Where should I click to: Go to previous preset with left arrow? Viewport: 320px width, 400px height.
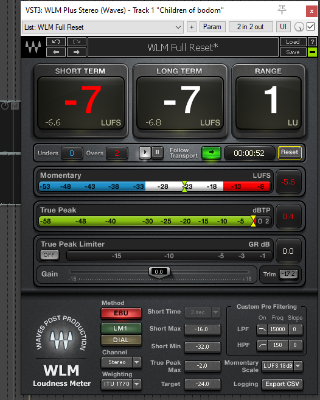coord(56,52)
